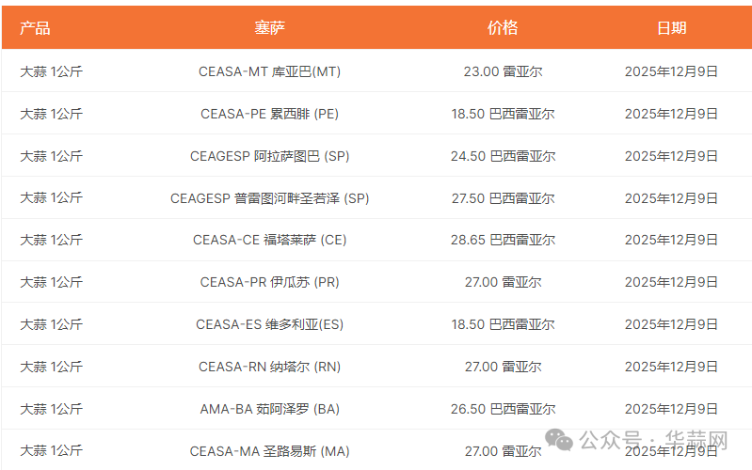
Task: Click the 23.00 雷亚尔 price
Action: click(503, 71)
